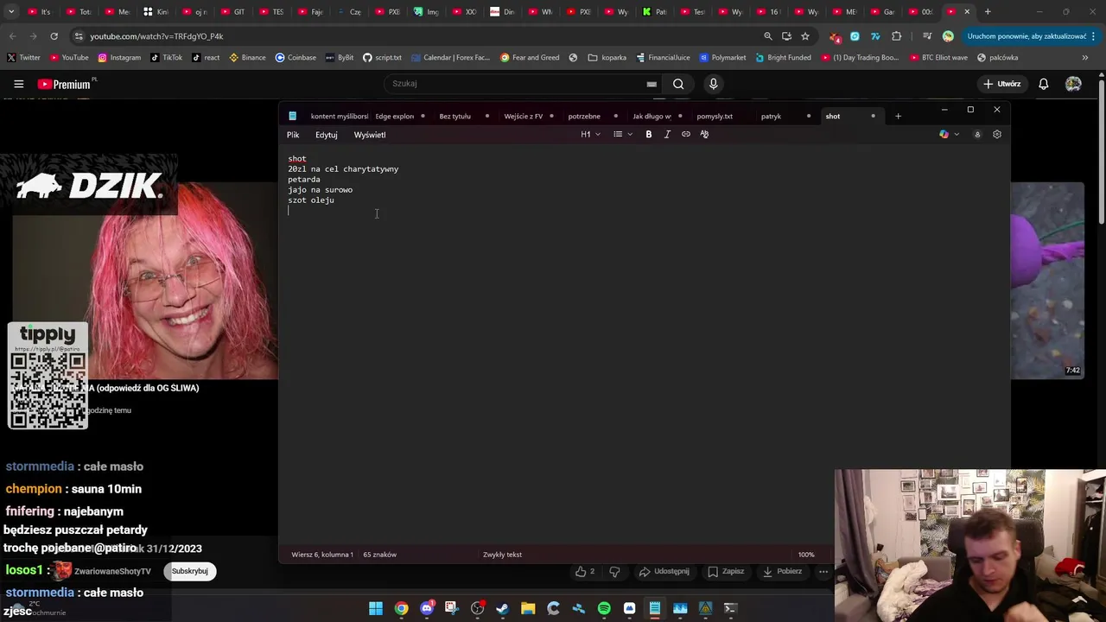Switch to the potrzebne tab
Screen dimensions: 1106x622
click(584, 116)
